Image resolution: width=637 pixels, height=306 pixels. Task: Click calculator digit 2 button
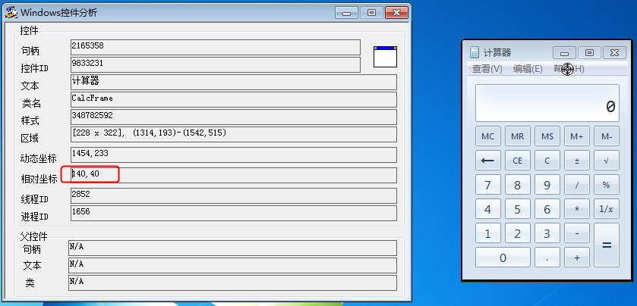[x=518, y=233]
